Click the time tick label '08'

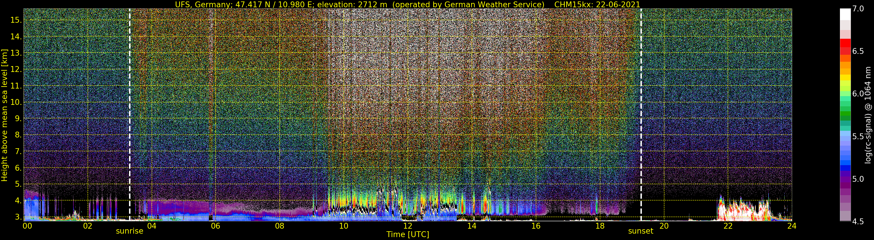tap(280, 226)
